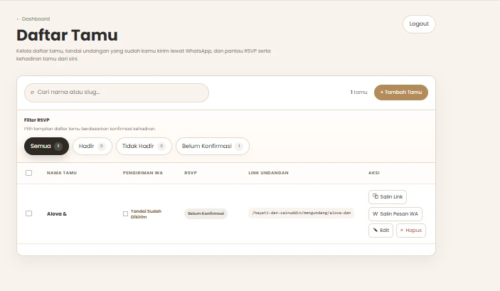Click the invitation link /hayati-dan-zainuddin/mengundang/alova-dan
Viewport: 500px width, 291px height.
(x=301, y=213)
